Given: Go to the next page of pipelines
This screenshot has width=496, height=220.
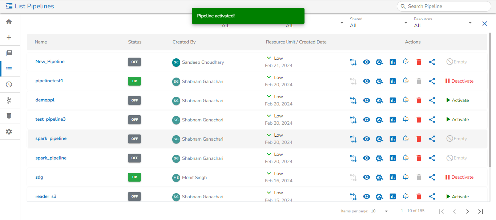Looking at the screenshot, I should (467, 211).
